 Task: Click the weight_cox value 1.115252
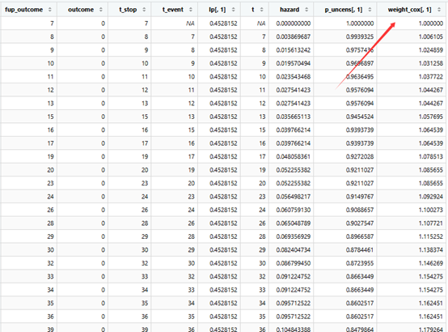coord(431,236)
